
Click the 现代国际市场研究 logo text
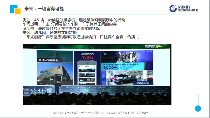pyautogui.click(x=188, y=10)
